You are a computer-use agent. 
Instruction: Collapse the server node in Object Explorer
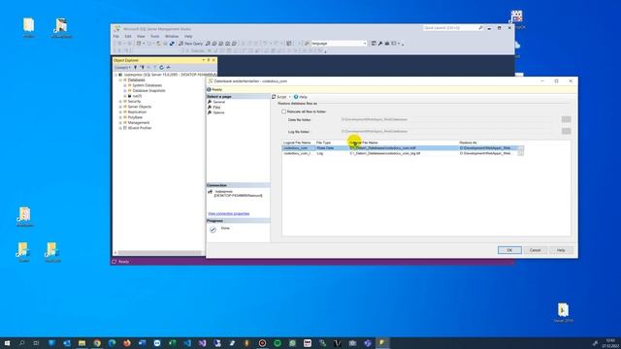tap(115, 75)
